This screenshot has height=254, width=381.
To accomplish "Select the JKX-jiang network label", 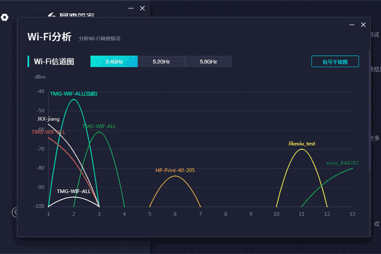I will click(48, 119).
